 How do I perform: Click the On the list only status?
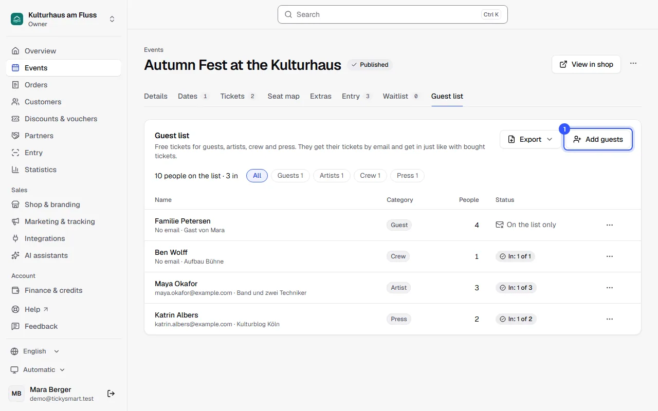526,225
